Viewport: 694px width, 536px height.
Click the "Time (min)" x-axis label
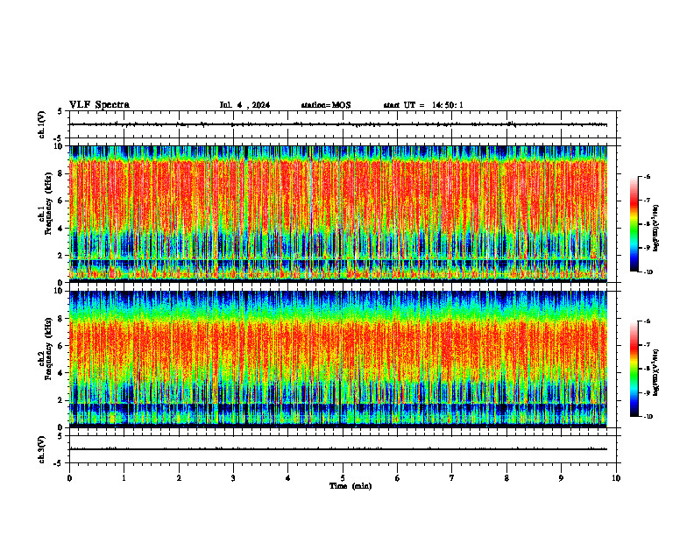tap(351, 486)
